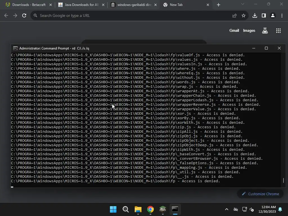Open Windows taskbar search

point(126,209)
